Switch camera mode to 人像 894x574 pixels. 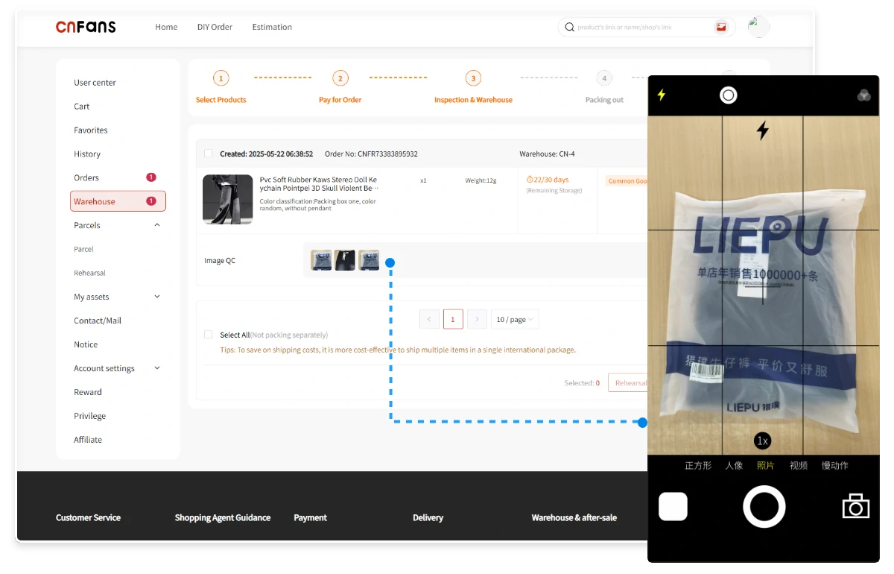coord(734,465)
